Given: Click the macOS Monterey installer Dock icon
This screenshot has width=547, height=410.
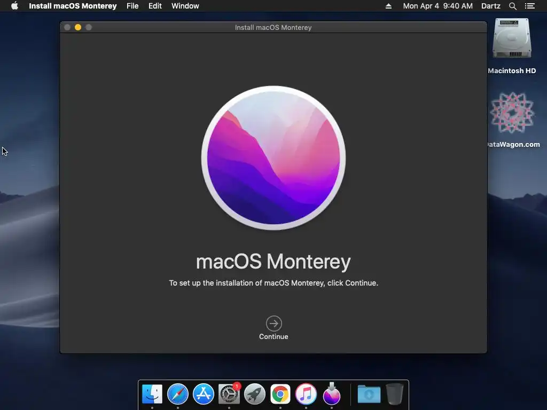Looking at the screenshot, I should pos(331,393).
